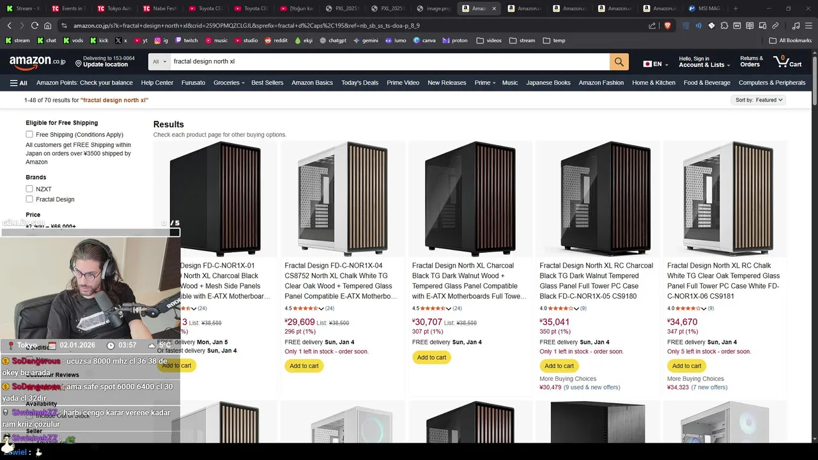
Task: Open the All hamburger menu
Action: click(19, 82)
